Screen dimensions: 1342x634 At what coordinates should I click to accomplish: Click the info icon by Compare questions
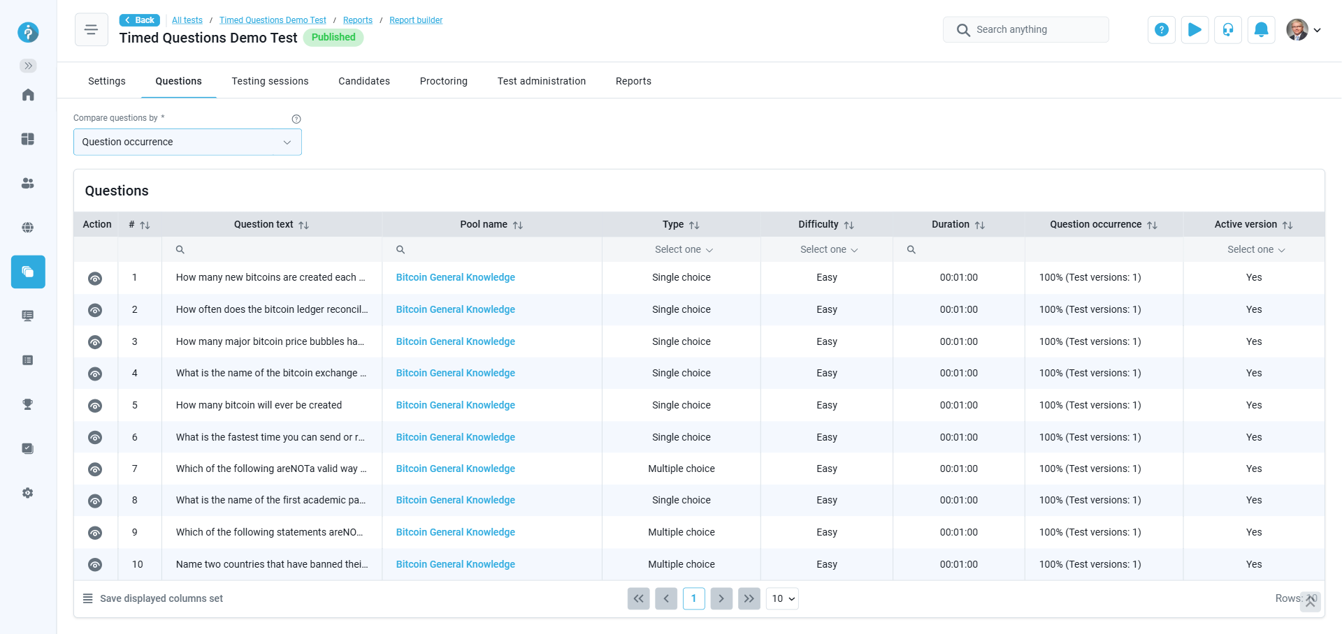(296, 119)
